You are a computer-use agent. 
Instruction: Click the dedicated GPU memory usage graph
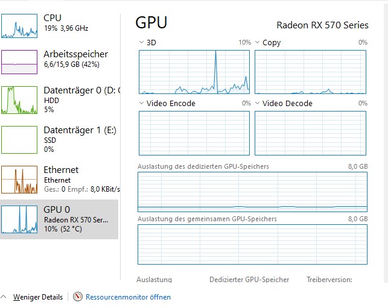coord(252,192)
